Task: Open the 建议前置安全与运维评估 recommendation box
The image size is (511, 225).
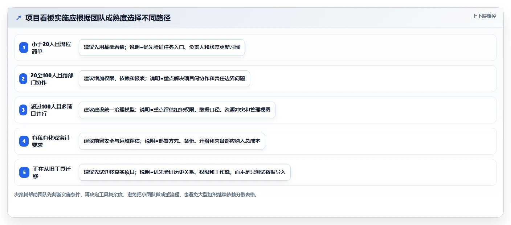Action: tap(172, 141)
